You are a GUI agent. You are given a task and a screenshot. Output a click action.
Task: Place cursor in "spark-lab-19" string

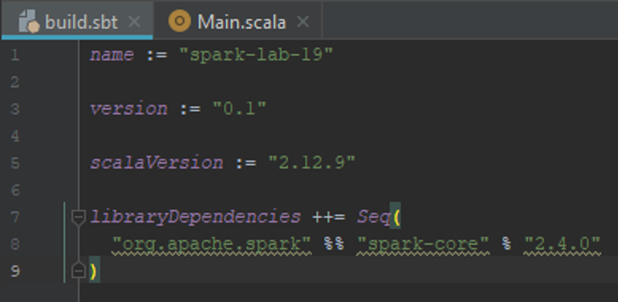click(x=256, y=55)
